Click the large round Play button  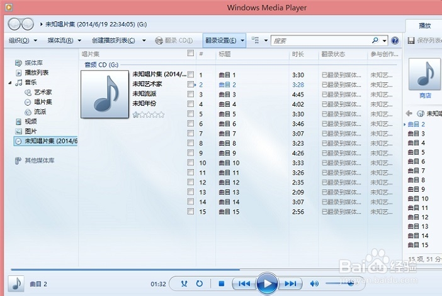[267, 283]
